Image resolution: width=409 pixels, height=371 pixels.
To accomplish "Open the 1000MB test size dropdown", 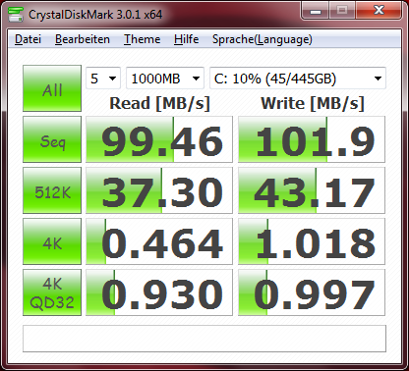I will (x=165, y=79).
